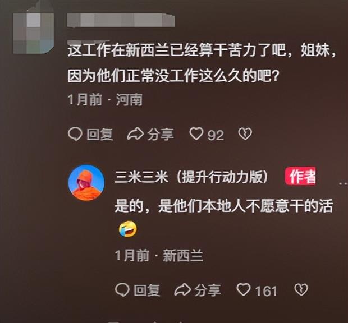Click 分享 text under the Henan comment
The height and width of the screenshot is (323, 348).
(161, 135)
